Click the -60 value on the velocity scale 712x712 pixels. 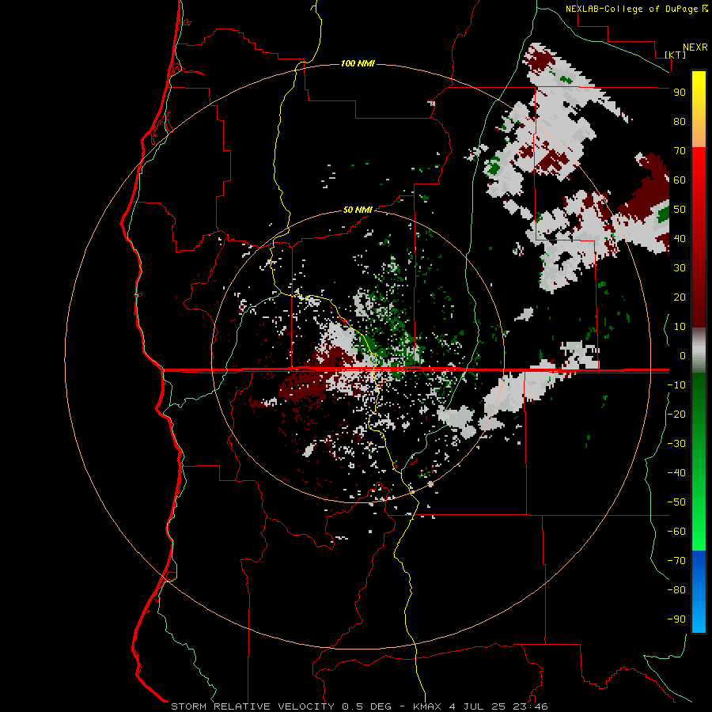point(676,532)
